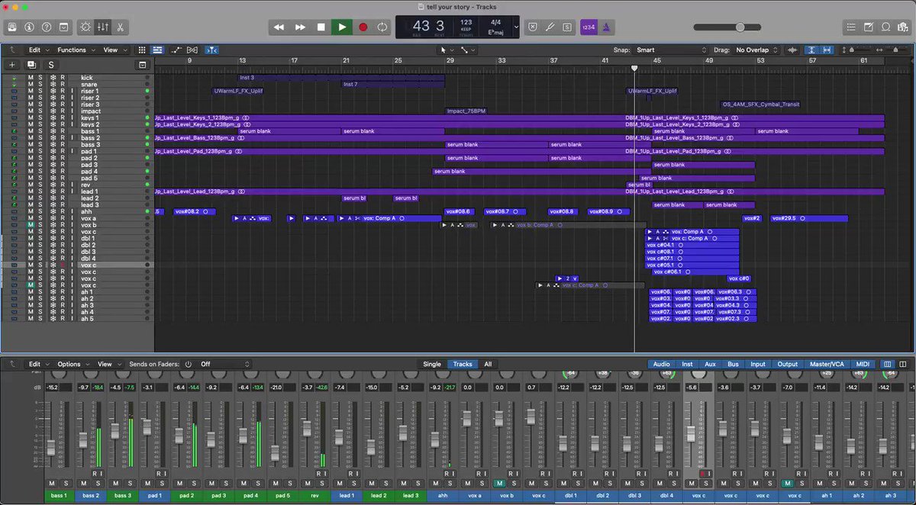Viewport: 916px width, 505px height.
Task: Open the Library panel
Action: click(12, 27)
